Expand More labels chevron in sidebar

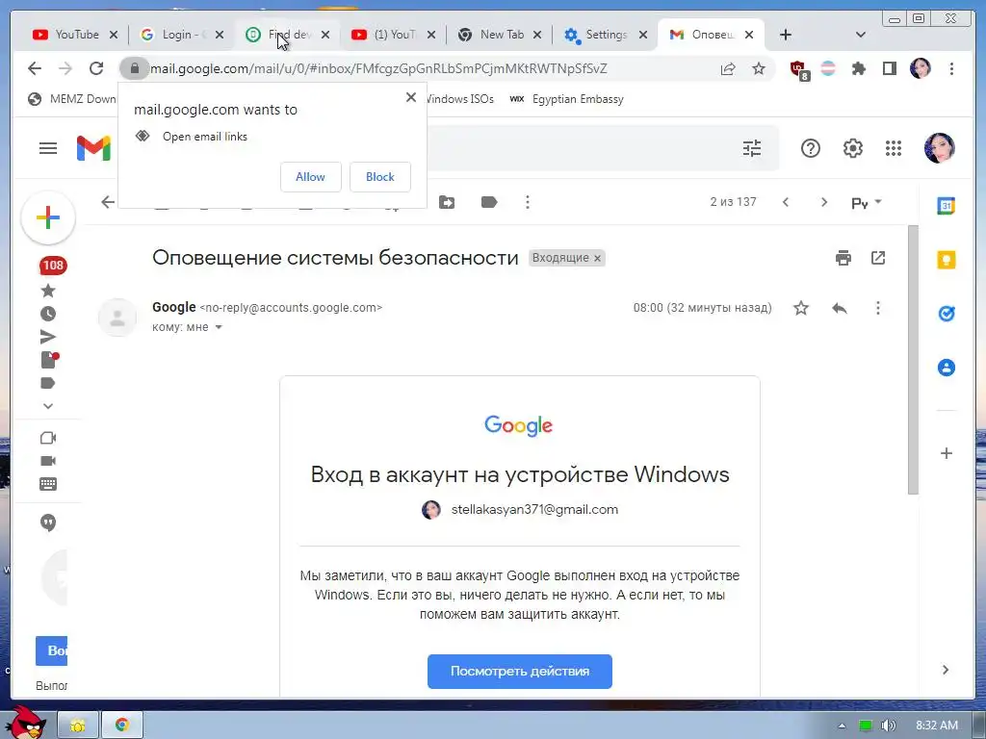tap(48, 406)
